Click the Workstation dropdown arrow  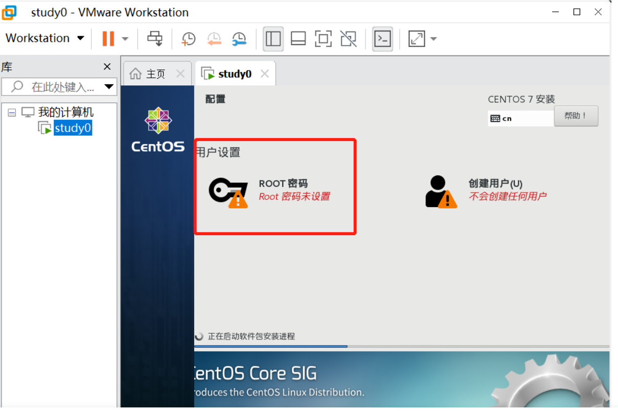[80, 38]
